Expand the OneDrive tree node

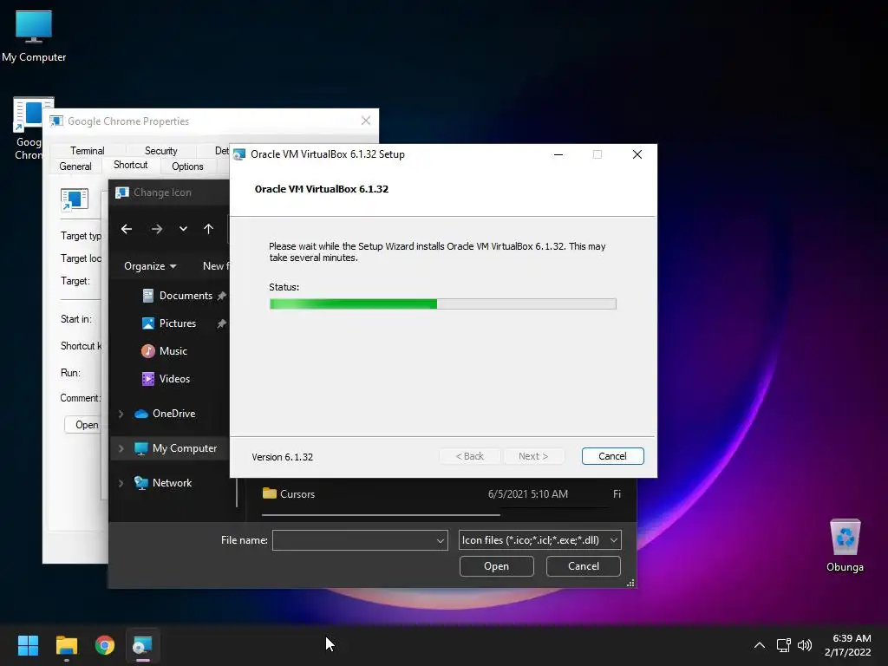(121, 414)
